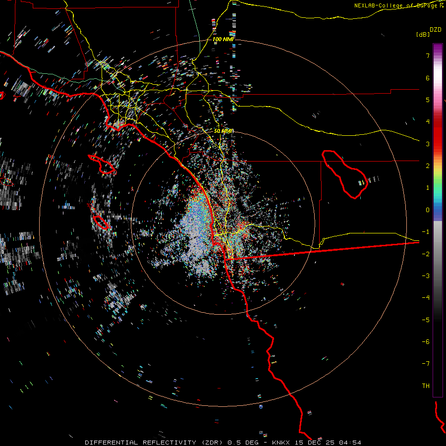Click the "7" value on the color scale

[428, 56]
